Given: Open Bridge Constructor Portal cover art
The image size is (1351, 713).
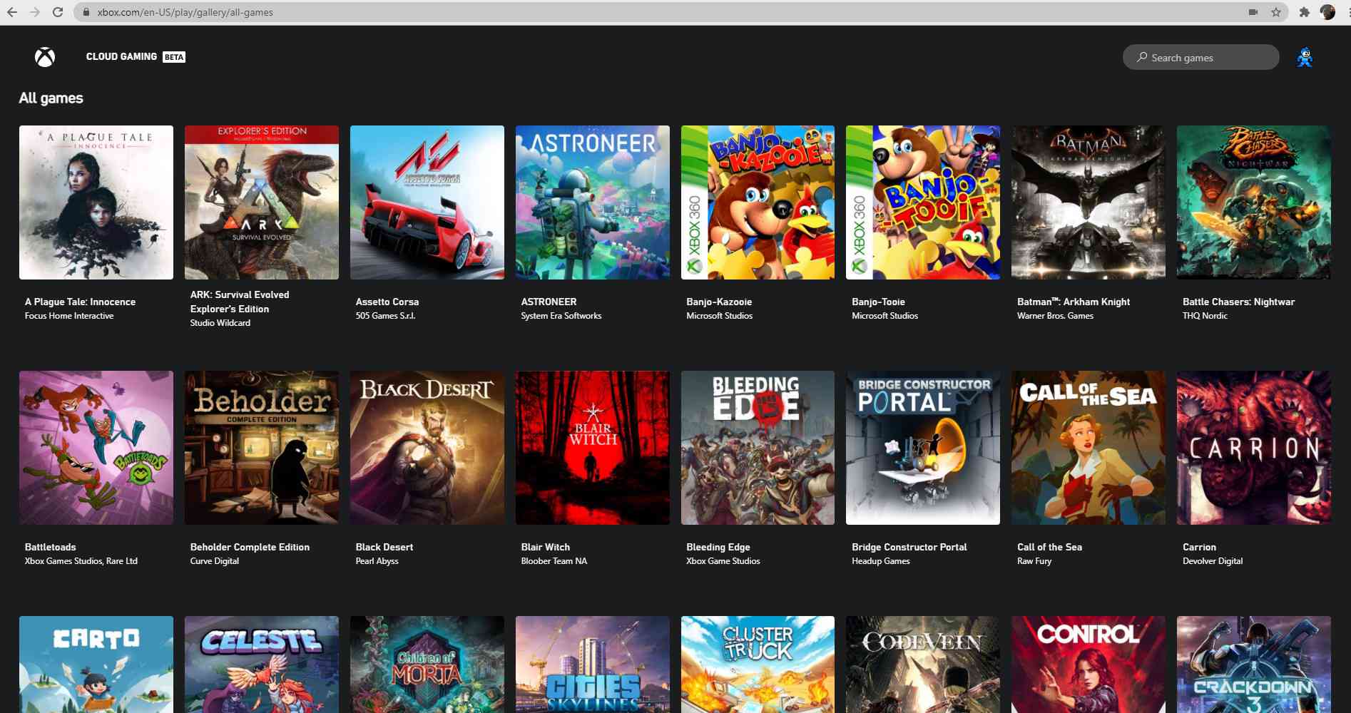Looking at the screenshot, I should point(923,448).
